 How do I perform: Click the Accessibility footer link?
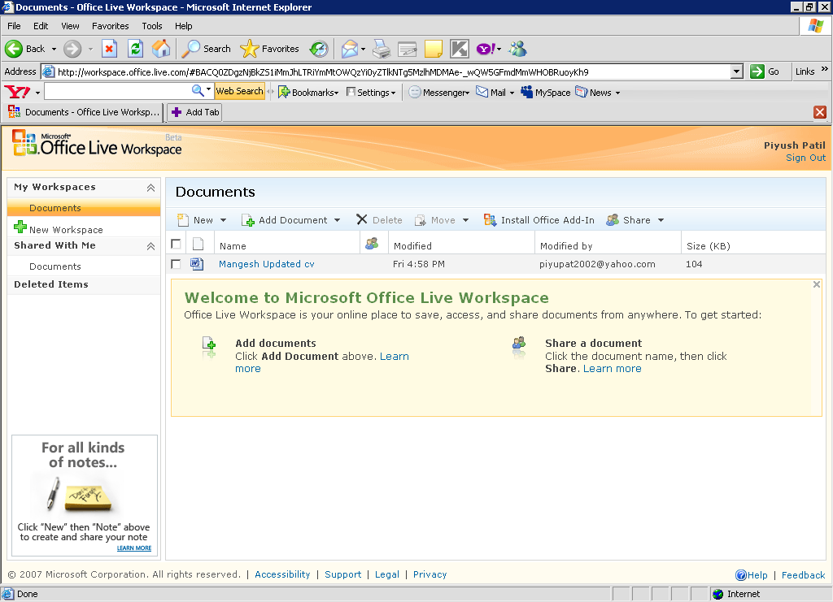(282, 574)
